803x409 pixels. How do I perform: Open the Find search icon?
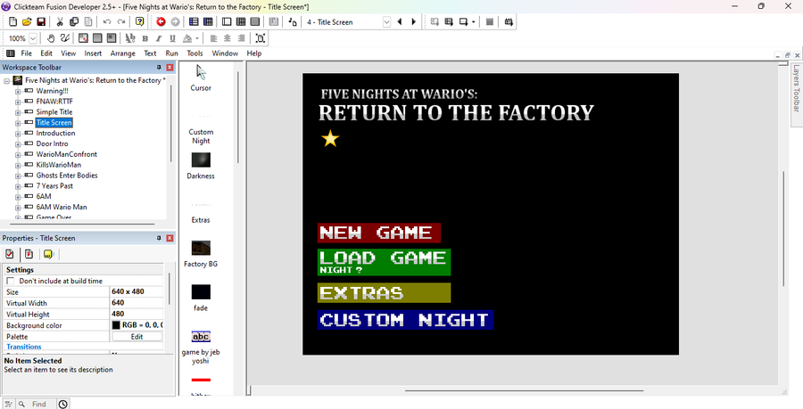click(21, 404)
